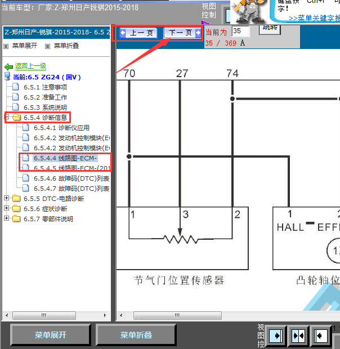Click the 6.5.5 DTC-电路诊断 folder icon

pos(16,198)
